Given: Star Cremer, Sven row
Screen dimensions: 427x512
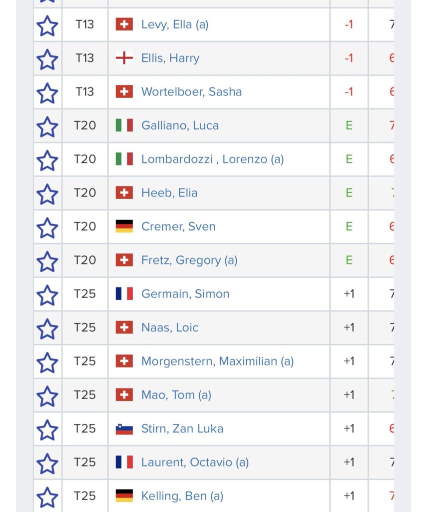Looking at the screenshot, I should pyautogui.click(x=47, y=227).
